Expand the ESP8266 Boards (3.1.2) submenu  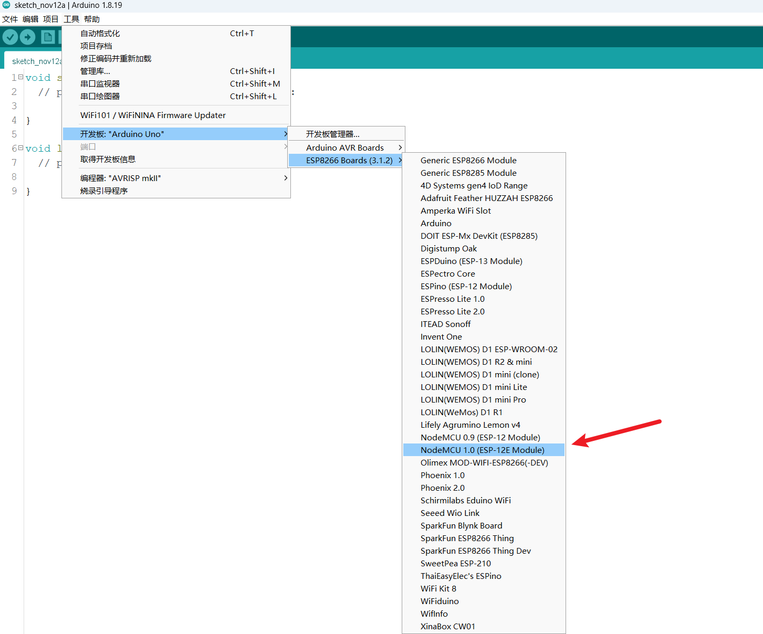(347, 160)
